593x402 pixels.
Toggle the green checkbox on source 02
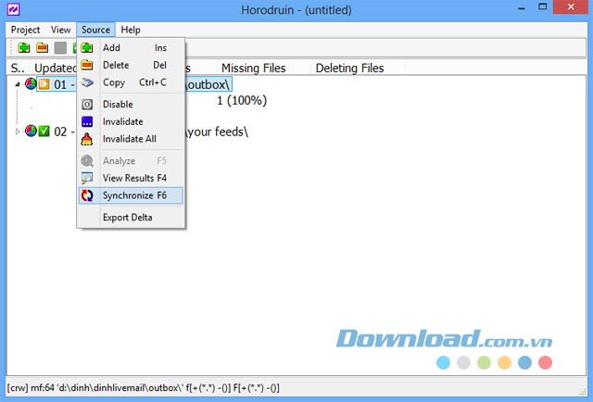44,132
